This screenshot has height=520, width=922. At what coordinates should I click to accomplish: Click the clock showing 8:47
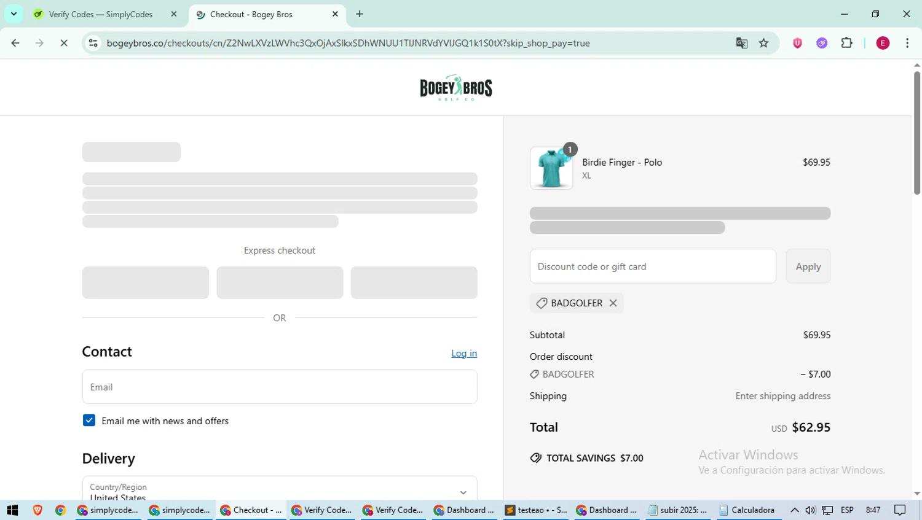pos(873,510)
